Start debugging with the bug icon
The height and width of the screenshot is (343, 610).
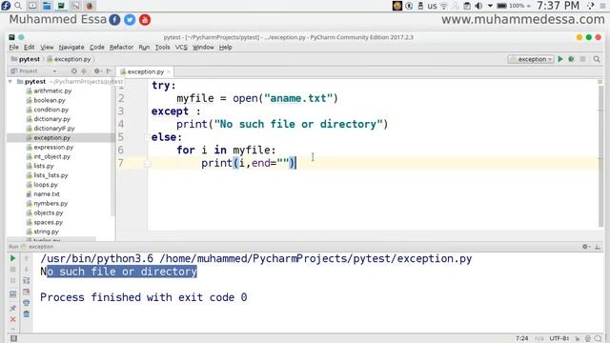coord(571,59)
